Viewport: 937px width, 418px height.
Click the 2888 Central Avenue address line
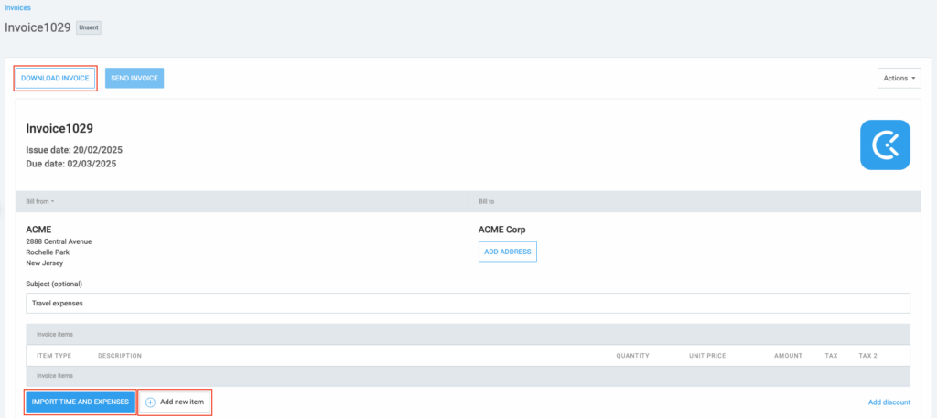point(59,241)
